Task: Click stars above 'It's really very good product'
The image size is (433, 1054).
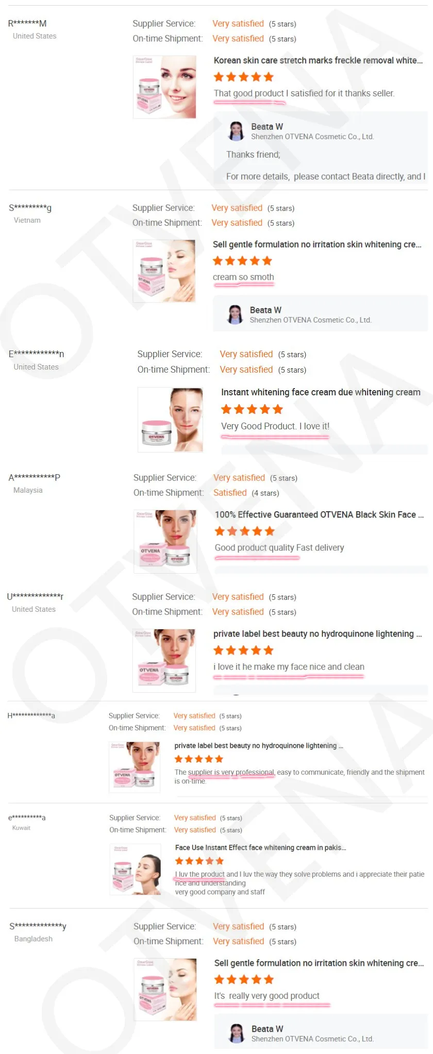Action: (244, 979)
